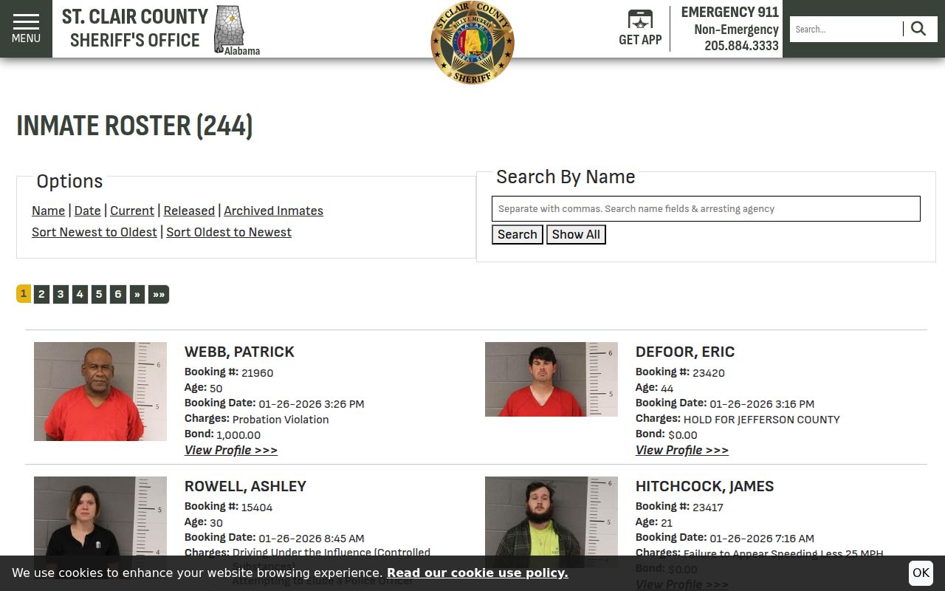Click the Search button under name field
The width and height of the screenshot is (945, 591).
518,235
